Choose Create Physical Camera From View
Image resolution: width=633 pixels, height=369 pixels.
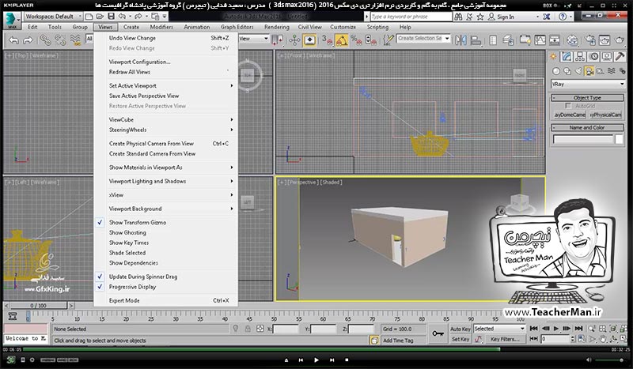(x=165, y=143)
